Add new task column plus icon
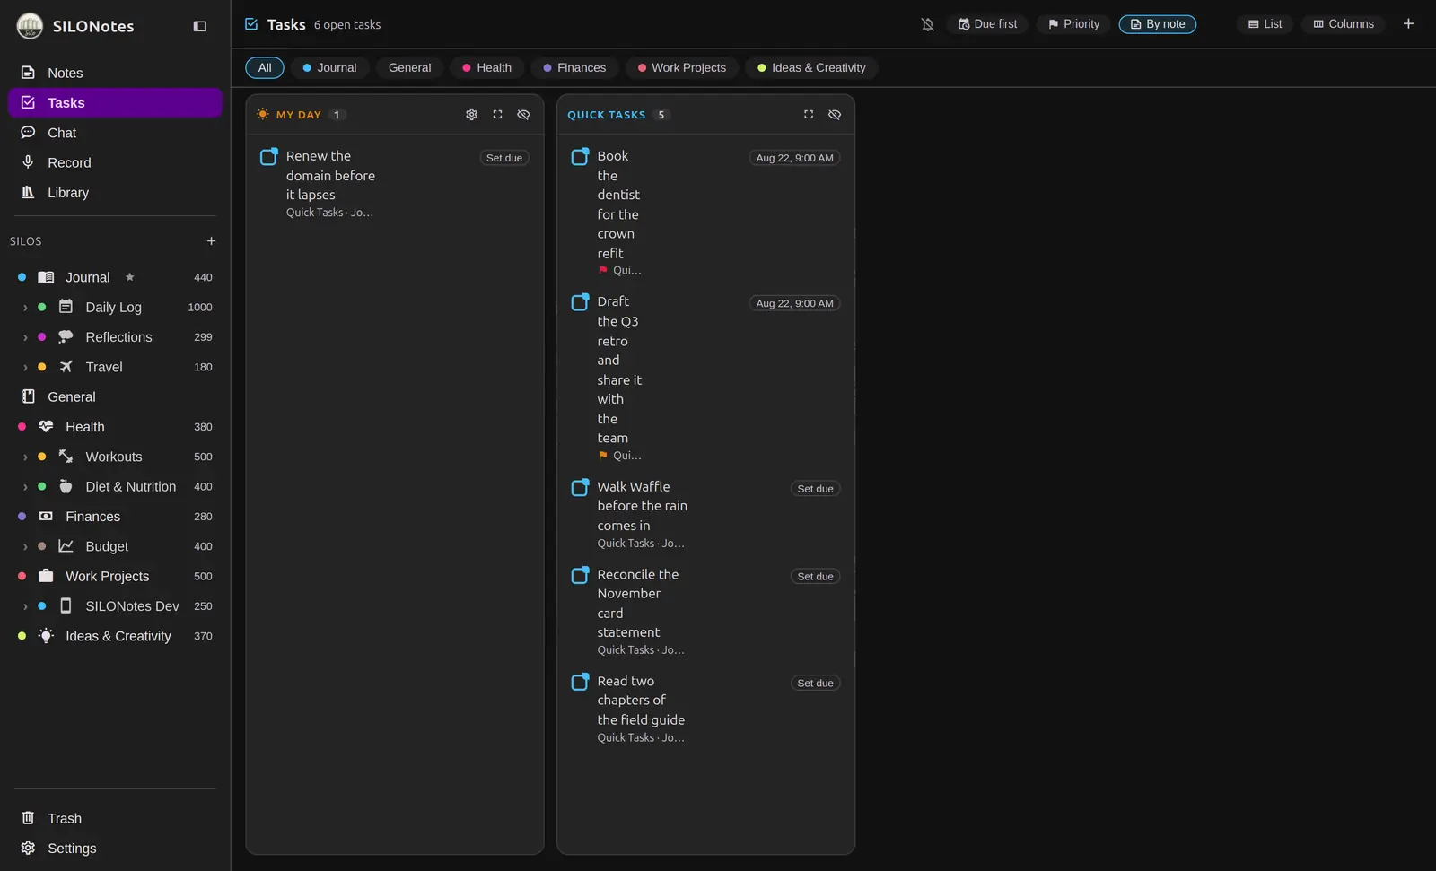This screenshot has width=1436, height=871. 1408,24
